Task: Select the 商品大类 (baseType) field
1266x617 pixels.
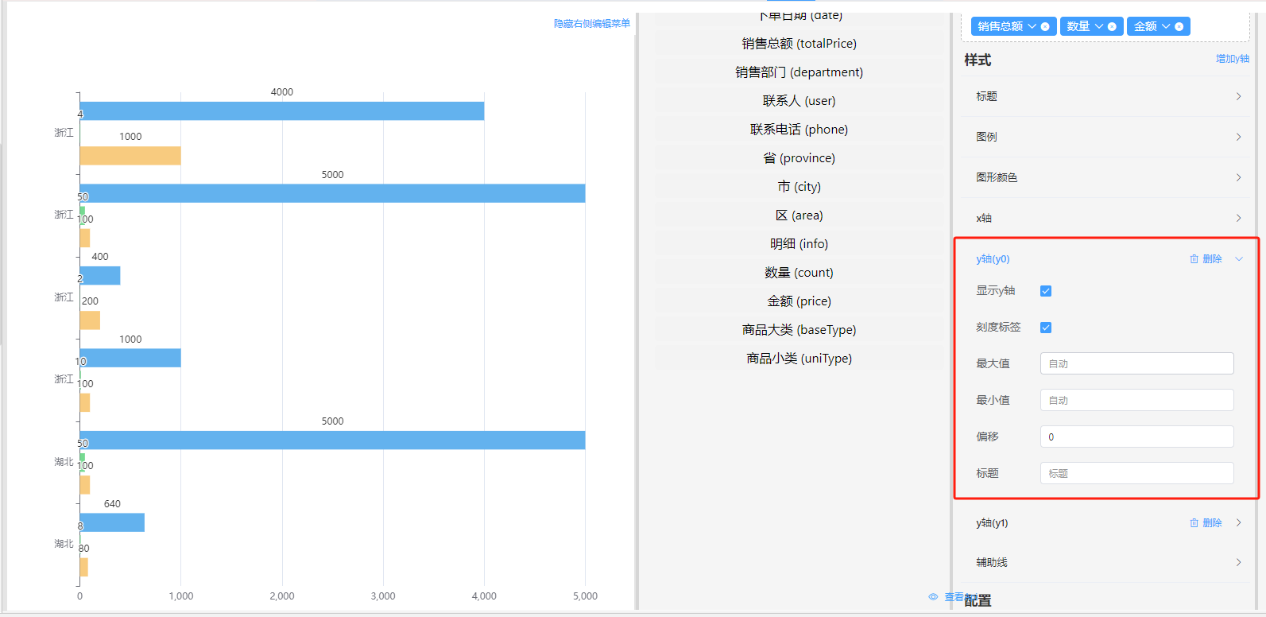Action: pyautogui.click(x=799, y=330)
